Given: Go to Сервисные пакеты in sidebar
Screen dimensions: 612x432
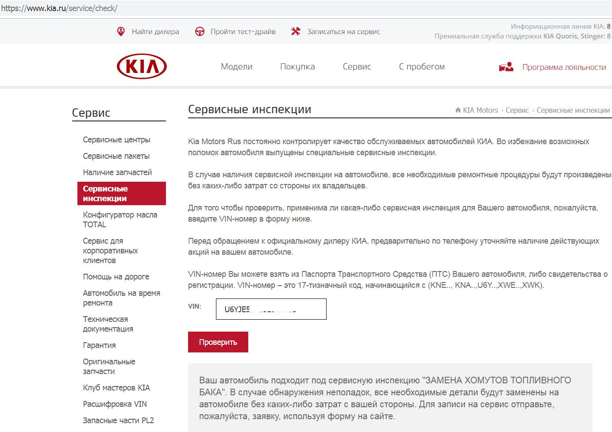Looking at the screenshot, I should (116, 156).
